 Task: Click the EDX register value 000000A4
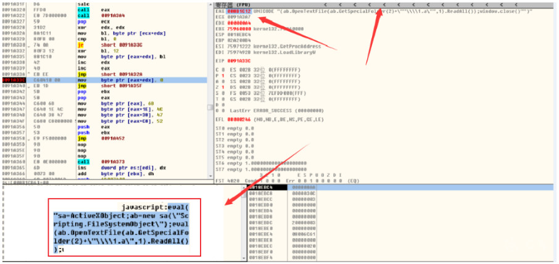(239, 23)
